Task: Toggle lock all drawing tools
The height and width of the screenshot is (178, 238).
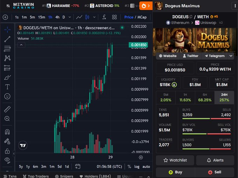Action: coord(7,151)
